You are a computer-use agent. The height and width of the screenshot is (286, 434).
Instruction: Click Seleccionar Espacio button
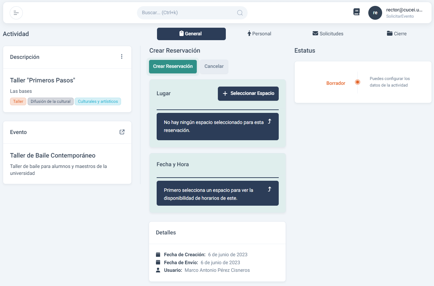pos(248,93)
